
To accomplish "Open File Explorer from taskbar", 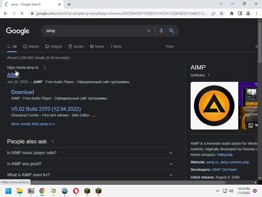I will [x=19, y=191].
